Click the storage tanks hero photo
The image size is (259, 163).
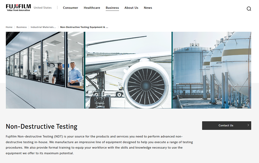tap(212, 70)
